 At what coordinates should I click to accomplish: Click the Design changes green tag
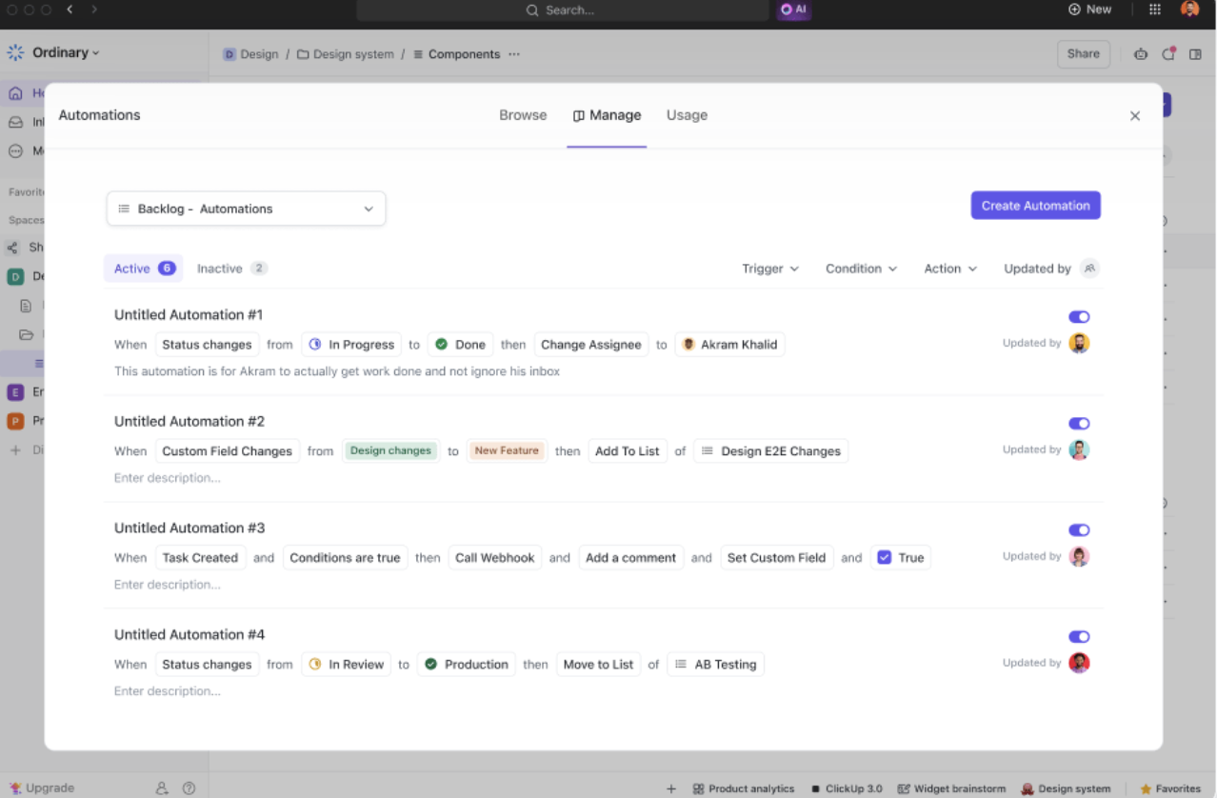tap(390, 451)
